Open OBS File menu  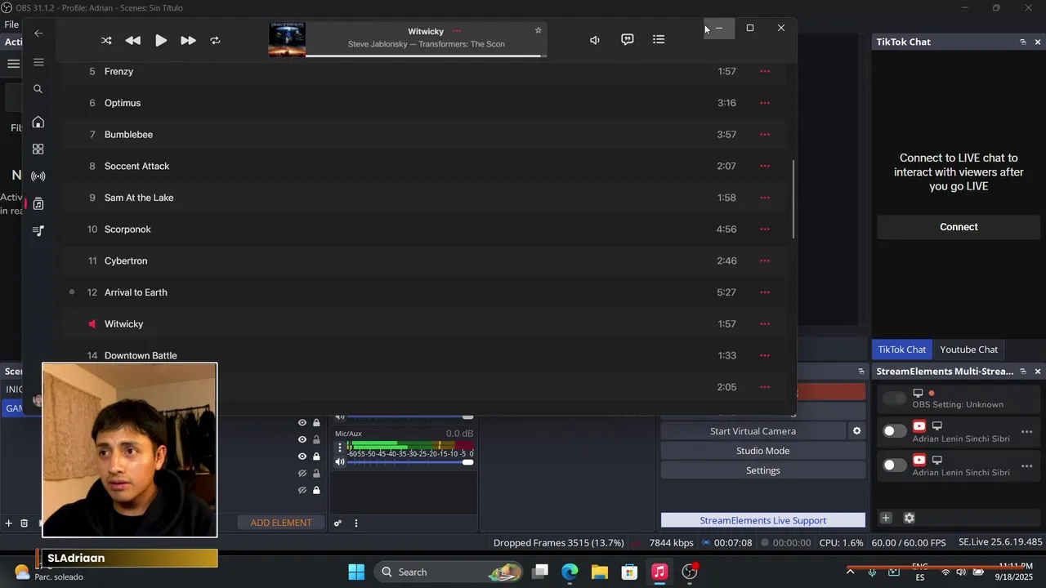[x=11, y=24]
